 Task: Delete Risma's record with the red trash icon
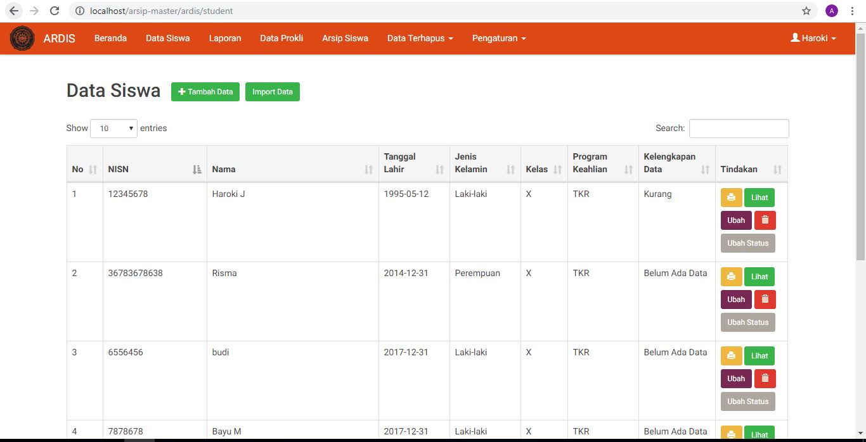tap(765, 300)
